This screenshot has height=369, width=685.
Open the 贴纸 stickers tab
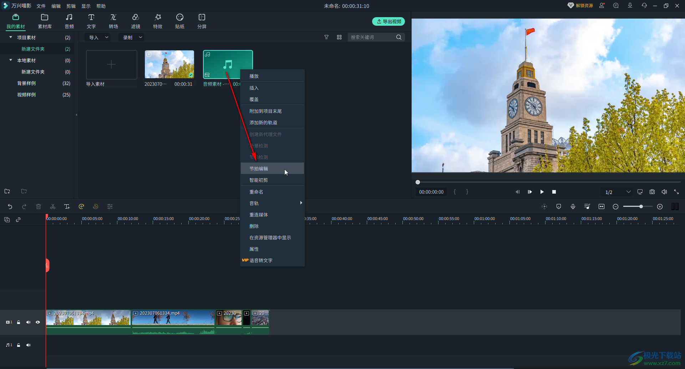(x=180, y=21)
